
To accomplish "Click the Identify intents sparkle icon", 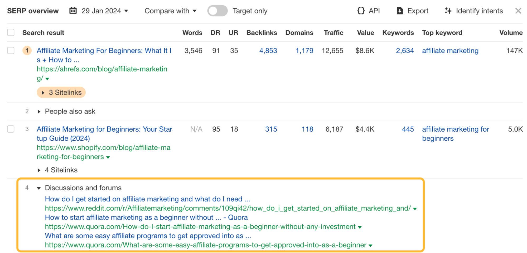I will click(448, 11).
